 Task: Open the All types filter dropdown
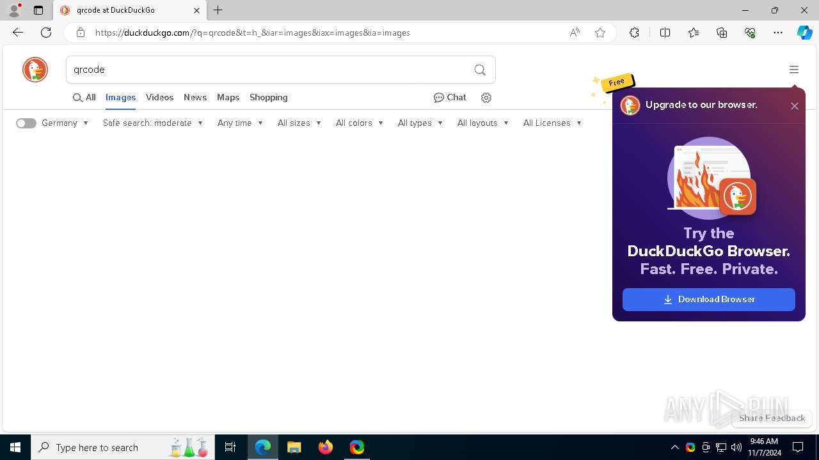(420, 123)
